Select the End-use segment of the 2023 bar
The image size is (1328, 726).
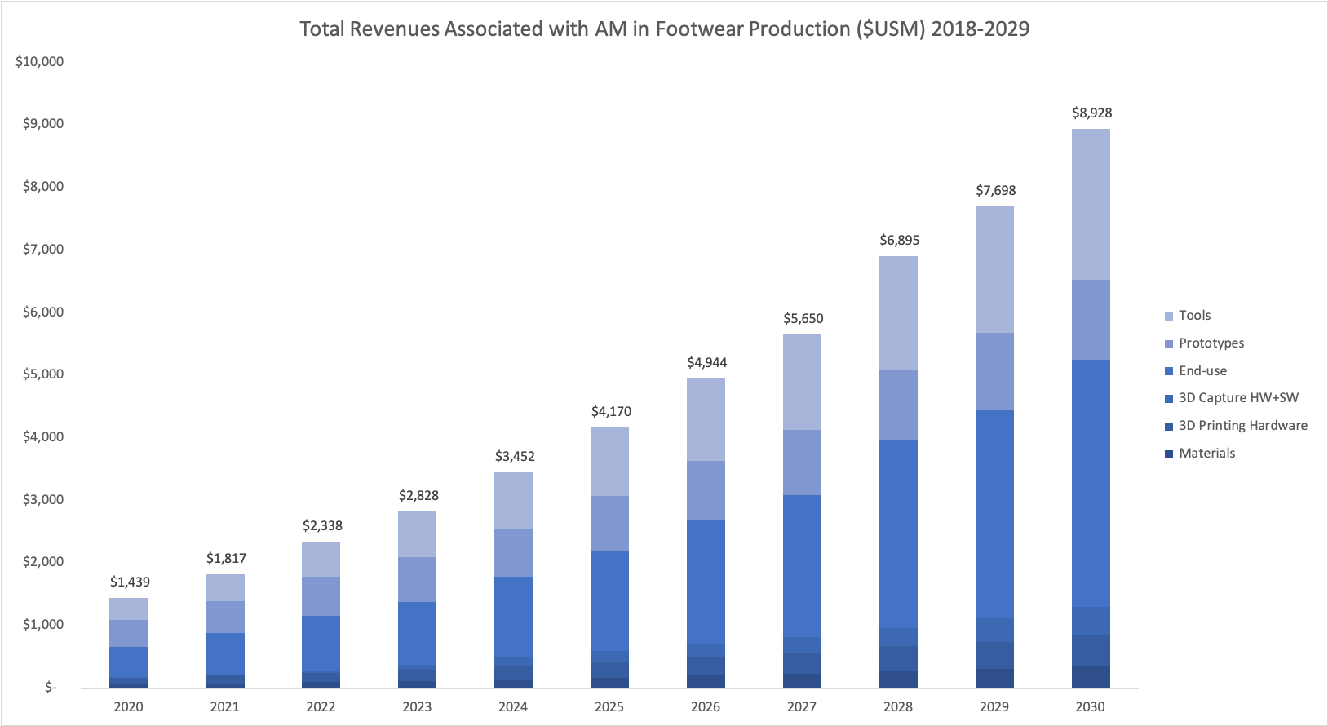click(417, 634)
